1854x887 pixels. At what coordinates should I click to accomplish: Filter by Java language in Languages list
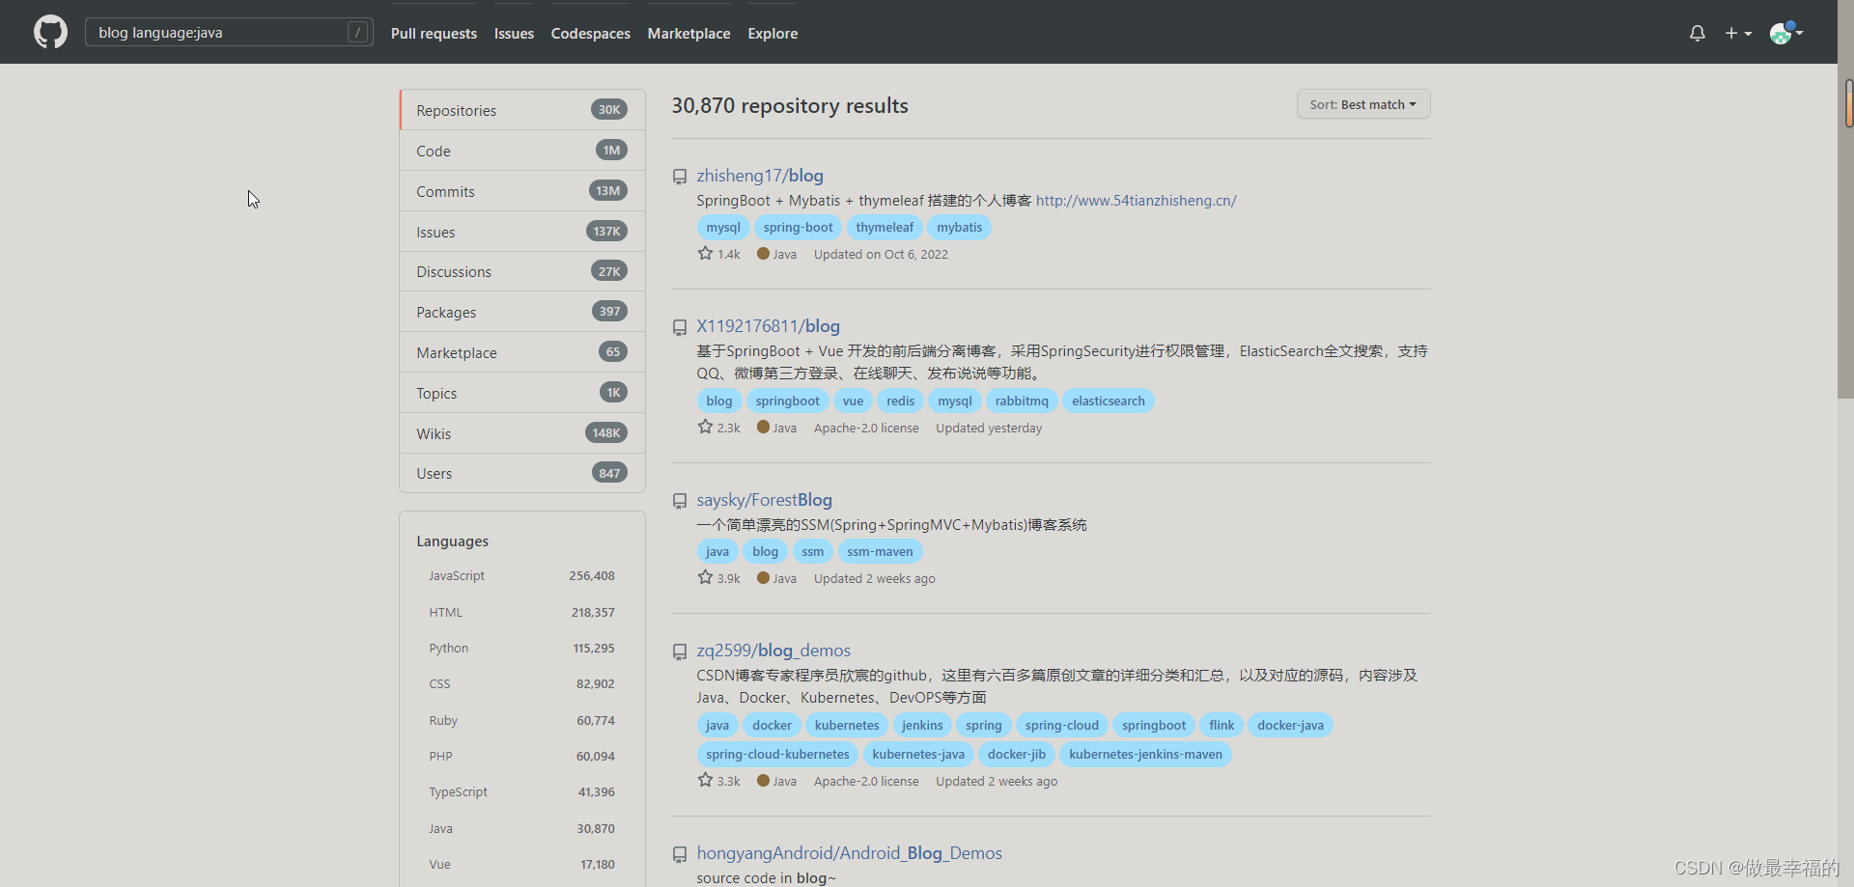[x=521, y=828]
